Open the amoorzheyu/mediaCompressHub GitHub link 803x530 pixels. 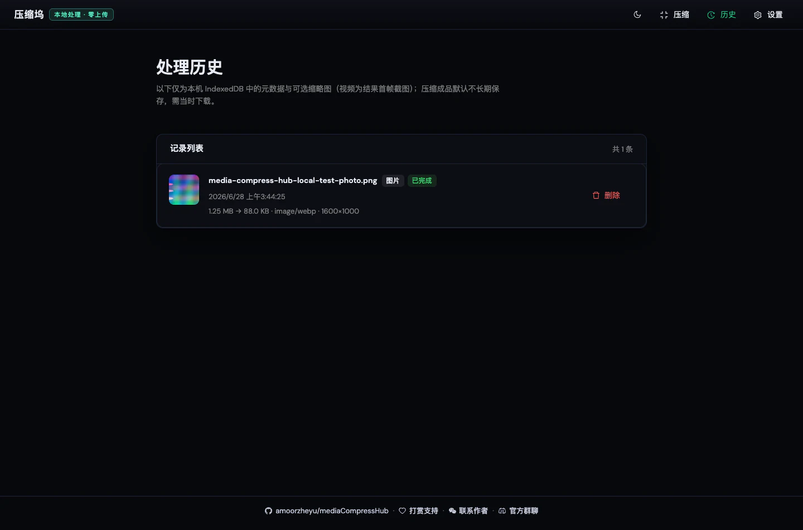pyautogui.click(x=327, y=510)
